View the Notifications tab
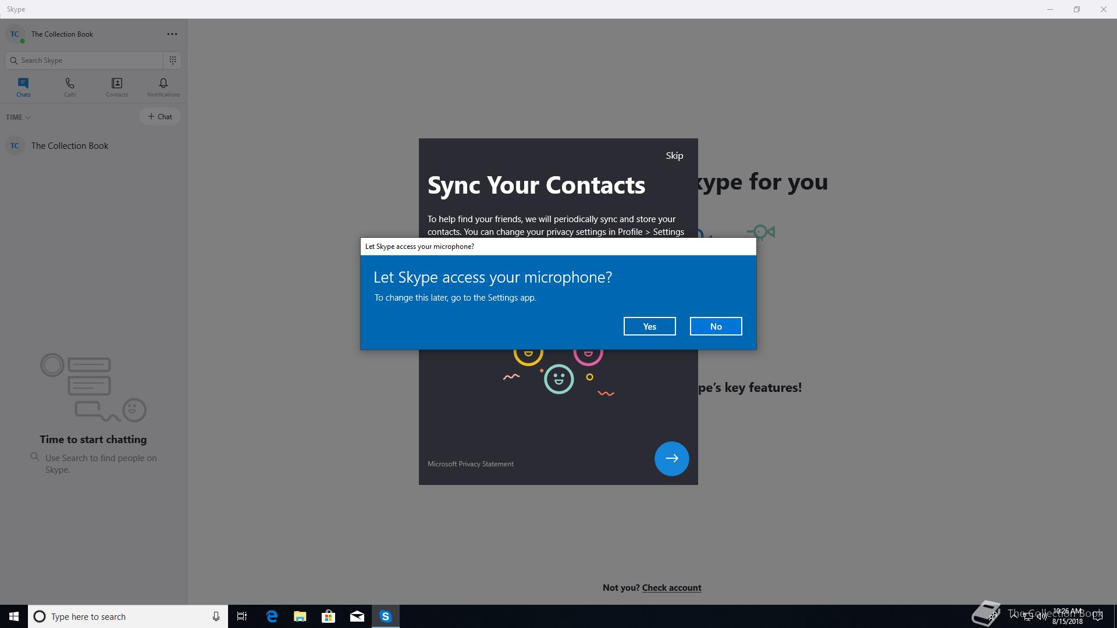This screenshot has height=628, width=1117. (163, 87)
